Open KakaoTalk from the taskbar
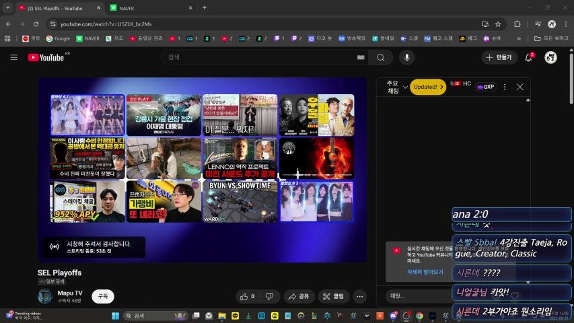574x323 pixels. click(x=235, y=316)
